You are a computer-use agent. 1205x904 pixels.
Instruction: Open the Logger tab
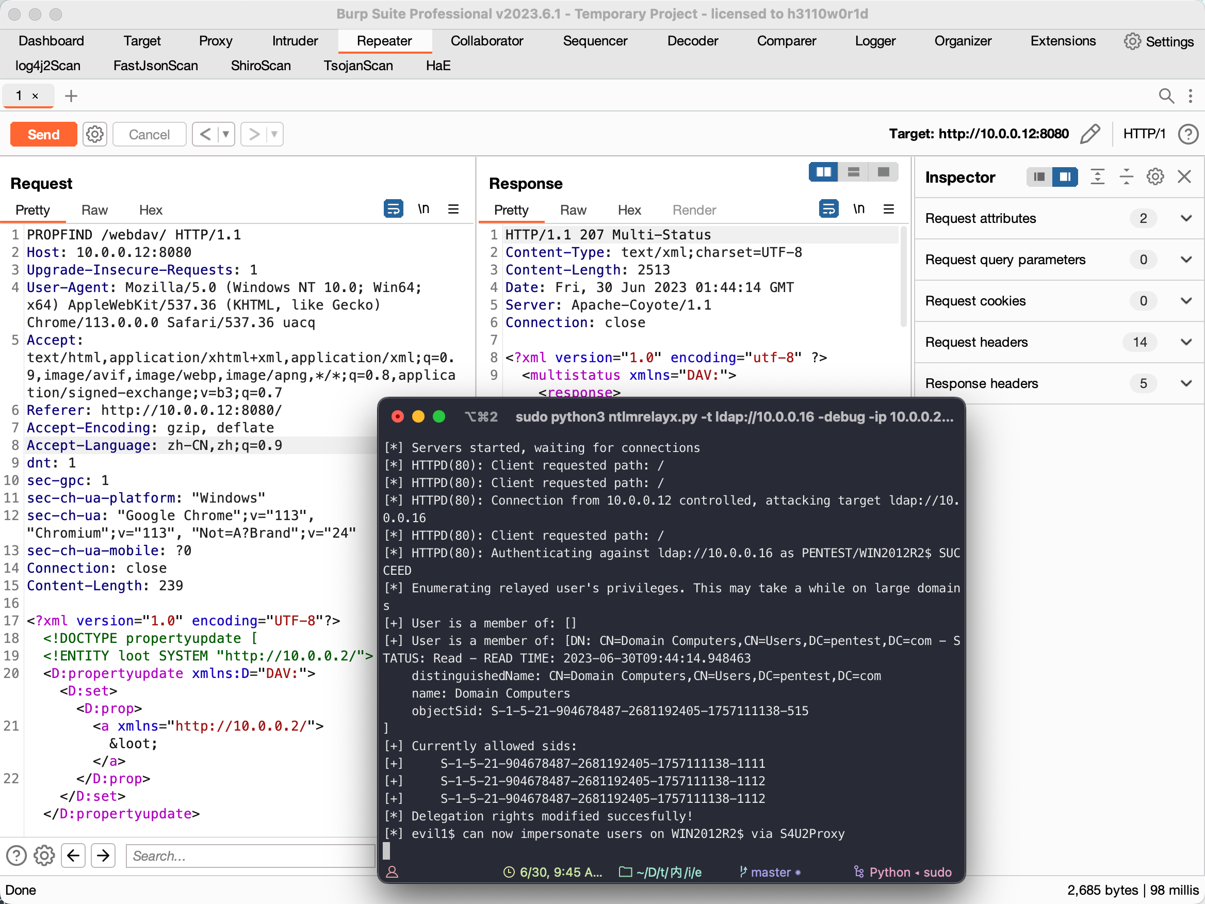pos(875,41)
